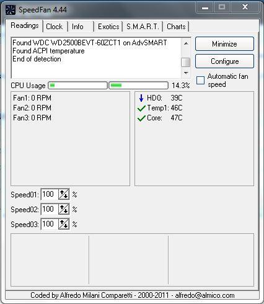Click the 'SpeedFan 4.44' title bar text

pos(43,10)
